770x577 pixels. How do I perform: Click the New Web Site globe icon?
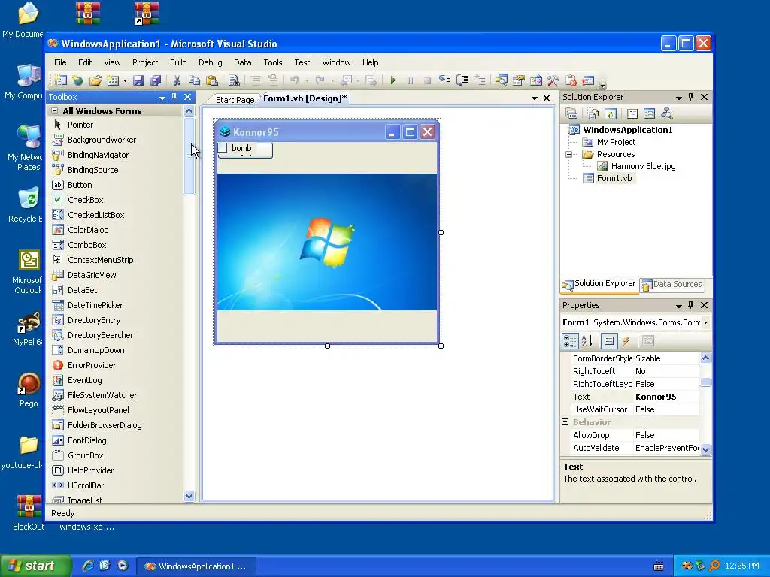[x=77, y=80]
